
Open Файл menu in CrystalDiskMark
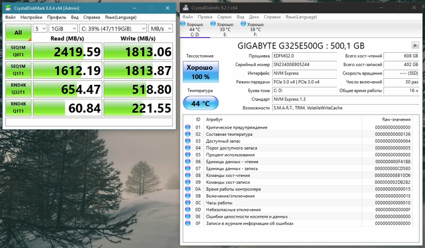[10, 18]
